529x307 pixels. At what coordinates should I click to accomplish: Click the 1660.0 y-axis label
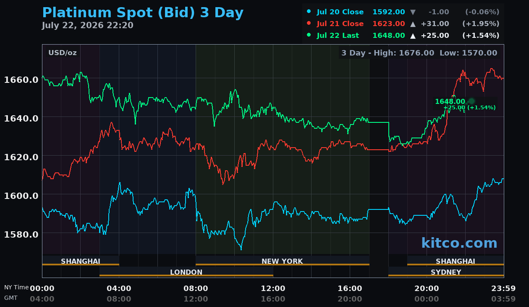(21, 79)
